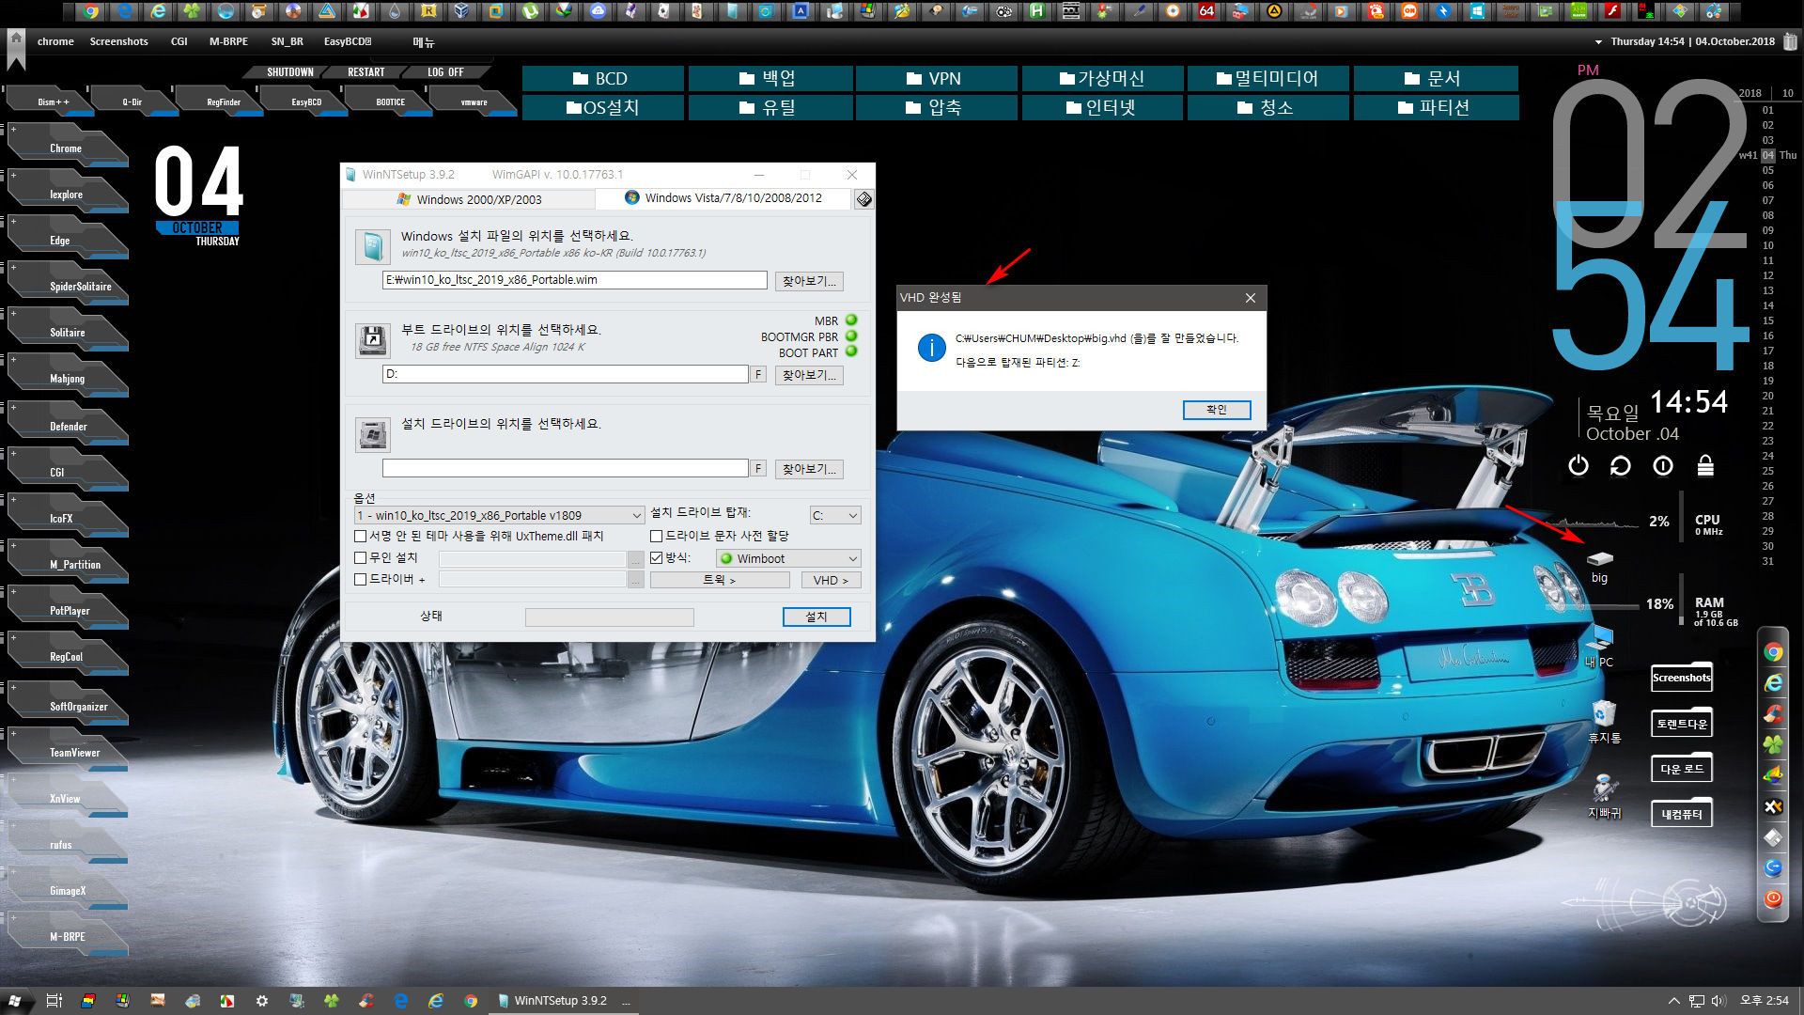Open the 백업 folder button

(770, 79)
